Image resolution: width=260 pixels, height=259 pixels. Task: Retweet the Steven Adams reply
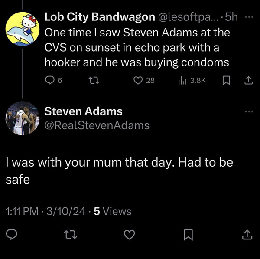69,235
